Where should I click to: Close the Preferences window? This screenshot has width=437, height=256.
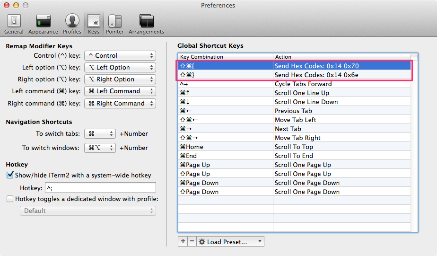(x=7, y=5)
